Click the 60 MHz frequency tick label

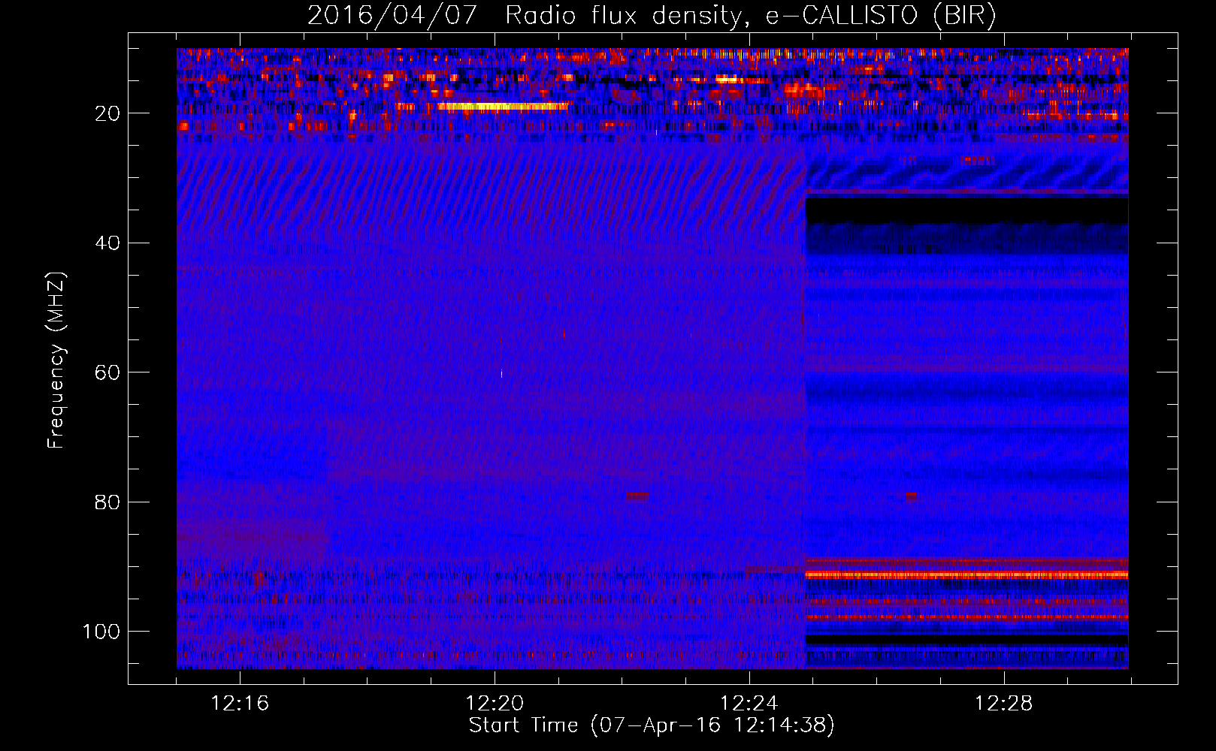[x=107, y=372]
